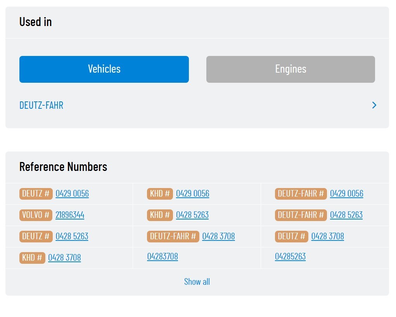The image size is (396, 317).
Task: Switch to the Engines tab
Action: (291, 69)
